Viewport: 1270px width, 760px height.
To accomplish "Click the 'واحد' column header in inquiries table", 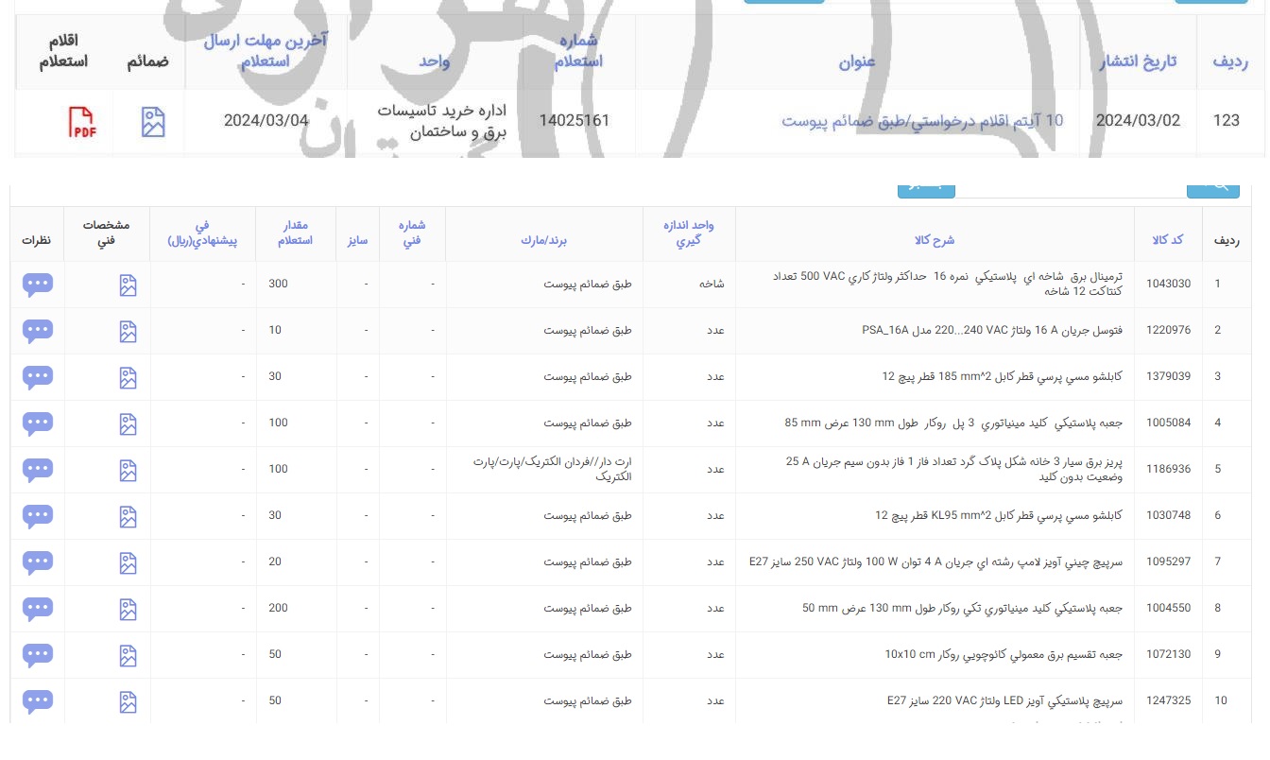I will coord(435,62).
